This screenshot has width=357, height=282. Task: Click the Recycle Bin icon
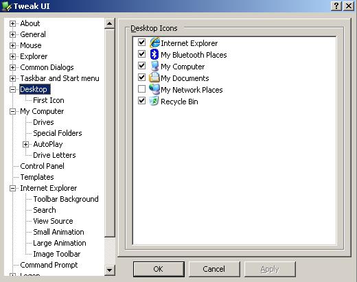(154, 101)
